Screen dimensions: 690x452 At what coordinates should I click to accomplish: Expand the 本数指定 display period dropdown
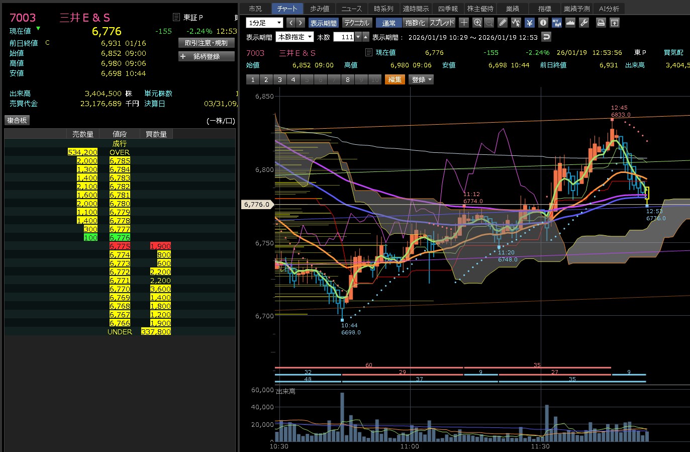pyautogui.click(x=294, y=37)
